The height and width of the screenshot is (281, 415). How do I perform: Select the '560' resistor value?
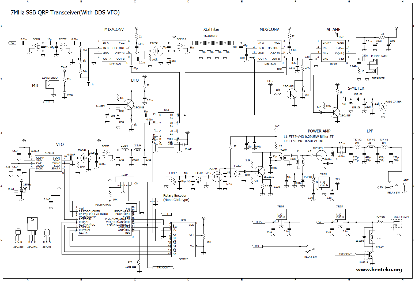coord(256,181)
